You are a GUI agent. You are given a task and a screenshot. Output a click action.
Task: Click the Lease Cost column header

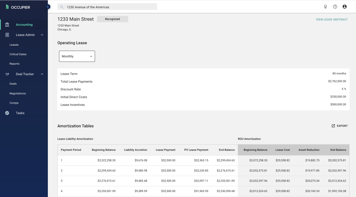click(283, 150)
